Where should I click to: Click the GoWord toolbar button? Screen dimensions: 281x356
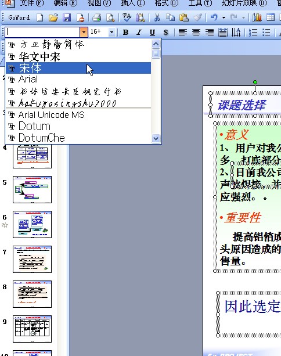(19, 17)
